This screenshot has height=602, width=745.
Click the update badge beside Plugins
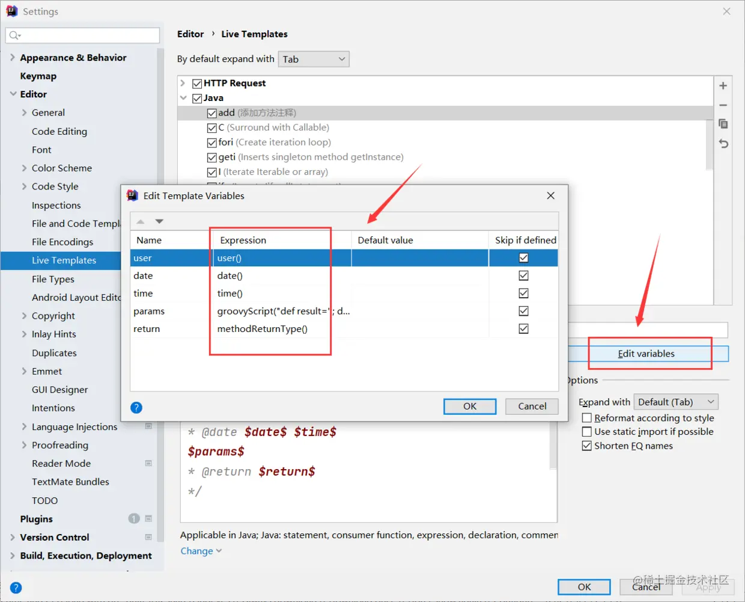pos(134,518)
